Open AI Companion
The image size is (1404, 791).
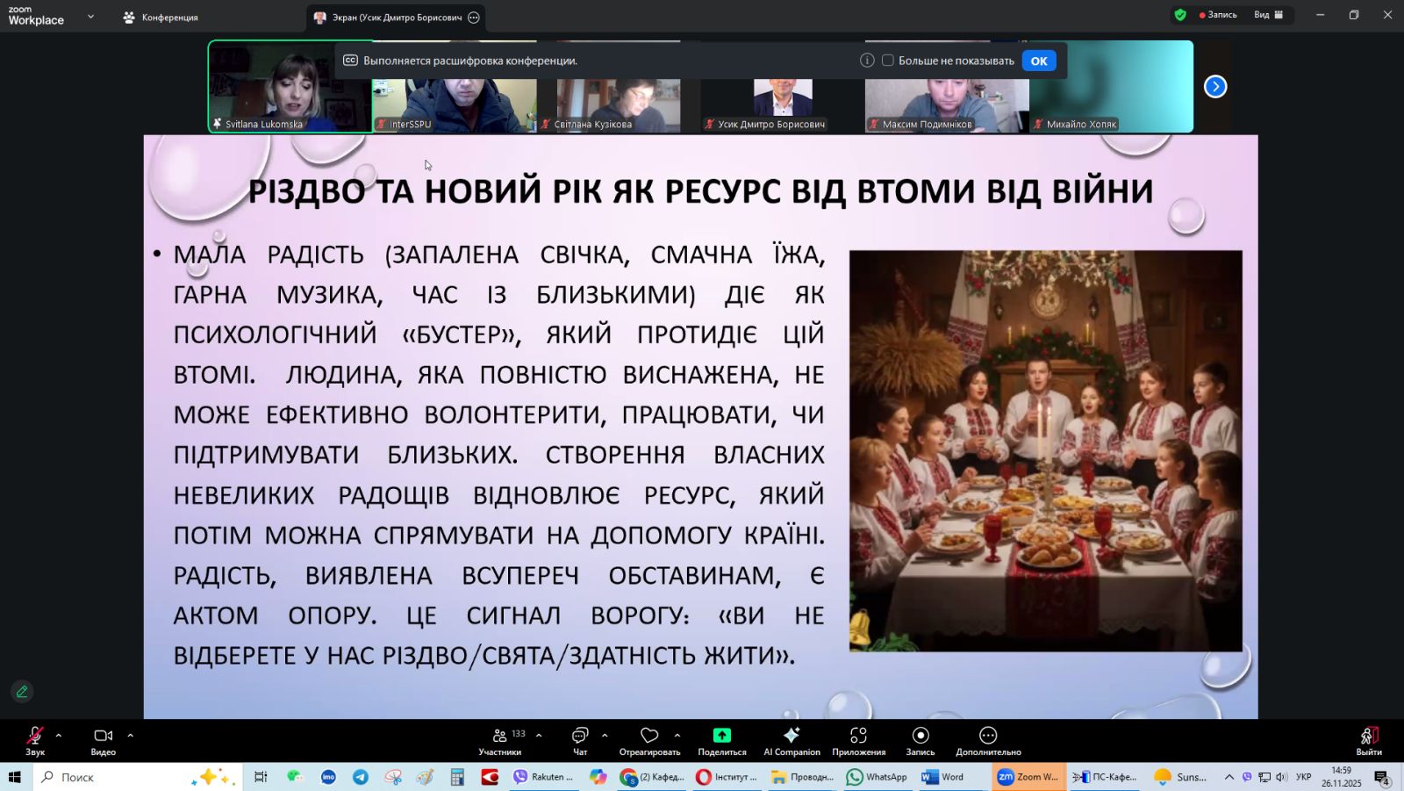(792, 739)
